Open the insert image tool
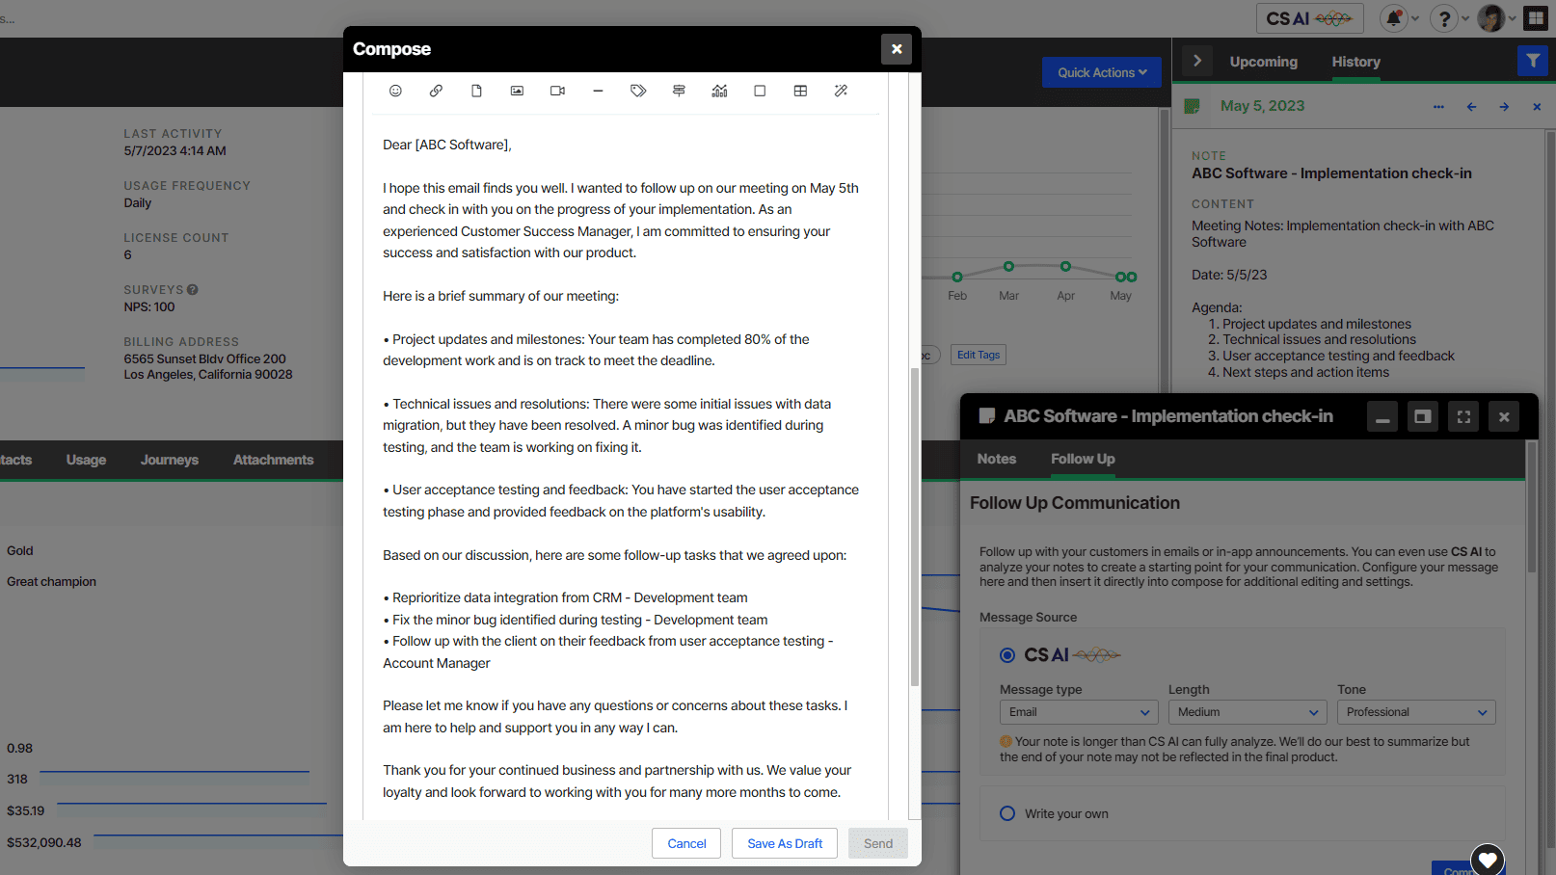The height and width of the screenshot is (875, 1556). [x=517, y=90]
